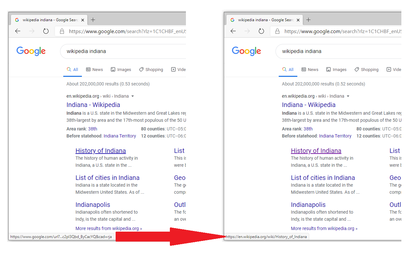411x257 pixels.
Task: Close the tab in right browser window
Action: point(298,20)
